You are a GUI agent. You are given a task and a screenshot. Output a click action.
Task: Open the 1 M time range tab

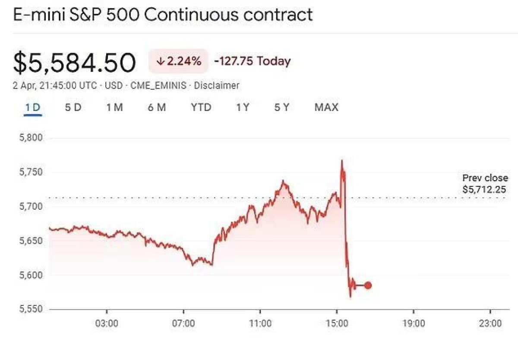pyautogui.click(x=114, y=107)
